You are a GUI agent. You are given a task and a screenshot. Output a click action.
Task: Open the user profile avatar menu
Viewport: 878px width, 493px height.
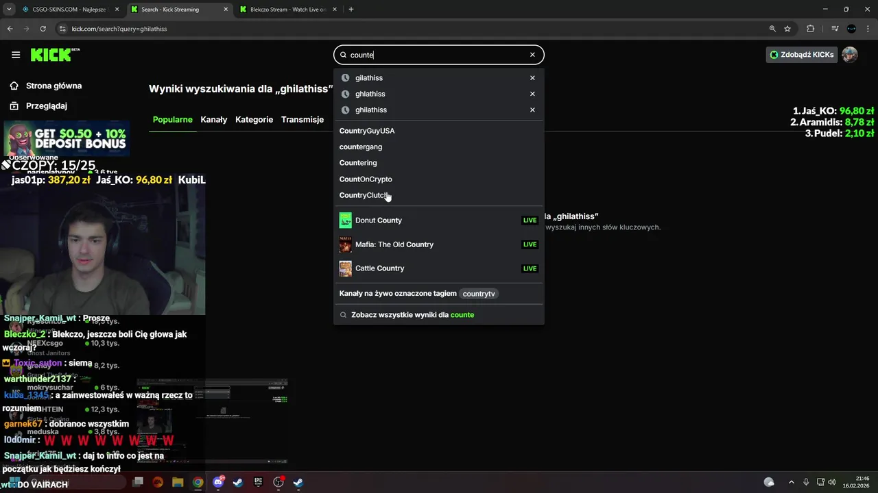850,55
